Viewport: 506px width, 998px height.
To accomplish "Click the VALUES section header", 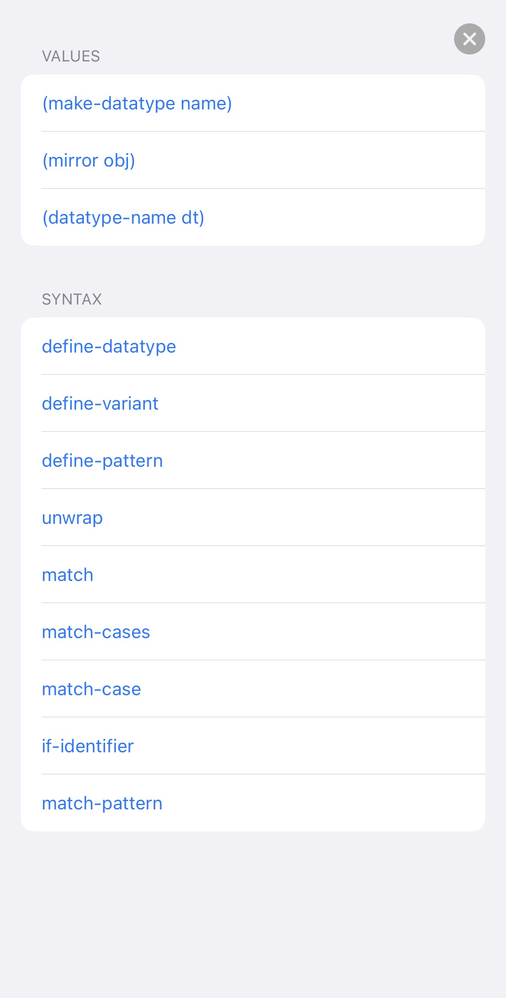I will [x=71, y=56].
